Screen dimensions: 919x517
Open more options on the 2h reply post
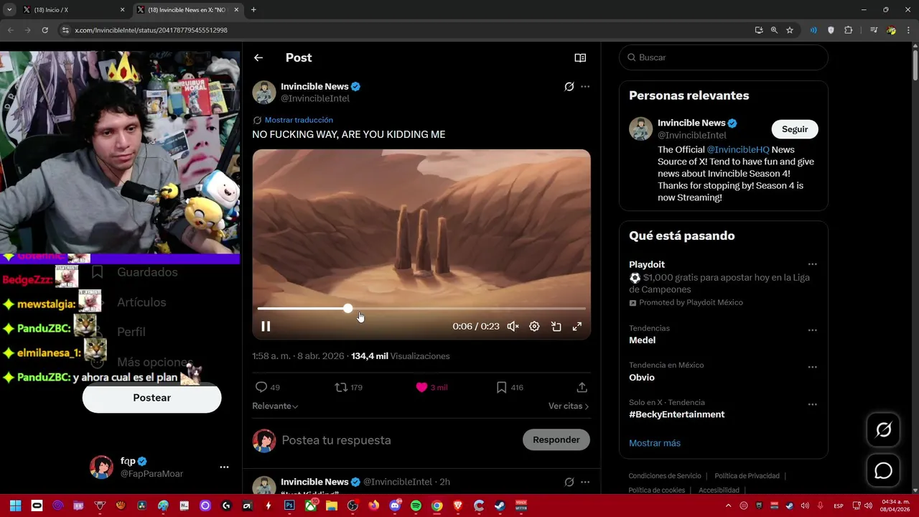pyautogui.click(x=585, y=482)
